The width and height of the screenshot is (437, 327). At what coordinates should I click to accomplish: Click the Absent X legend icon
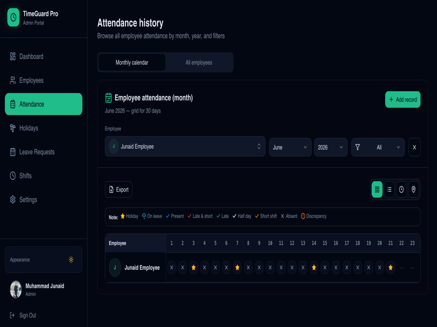point(282,216)
